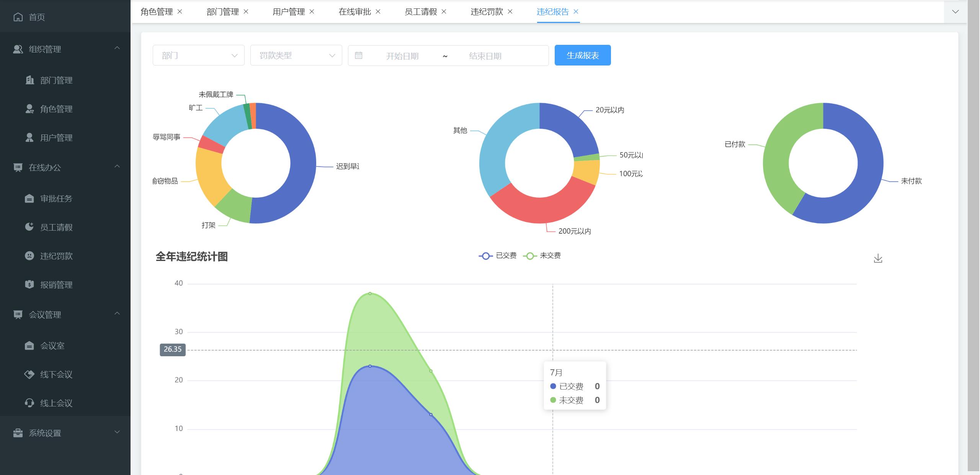Click the 报销管理 money icon
The image size is (980, 475).
[x=29, y=285]
